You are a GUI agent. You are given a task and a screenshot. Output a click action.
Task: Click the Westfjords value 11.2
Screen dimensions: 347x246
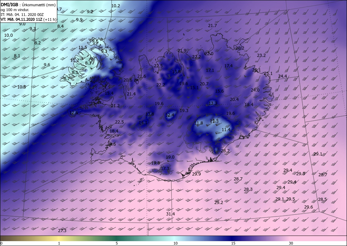click(75, 60)
